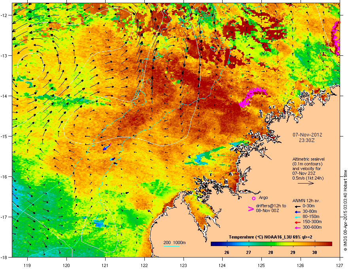Image resolution: width=348 pixels, height=269 pixels.
Task: Click the 'drifters@12h to' legend label
Action: (x=271, y=206)
